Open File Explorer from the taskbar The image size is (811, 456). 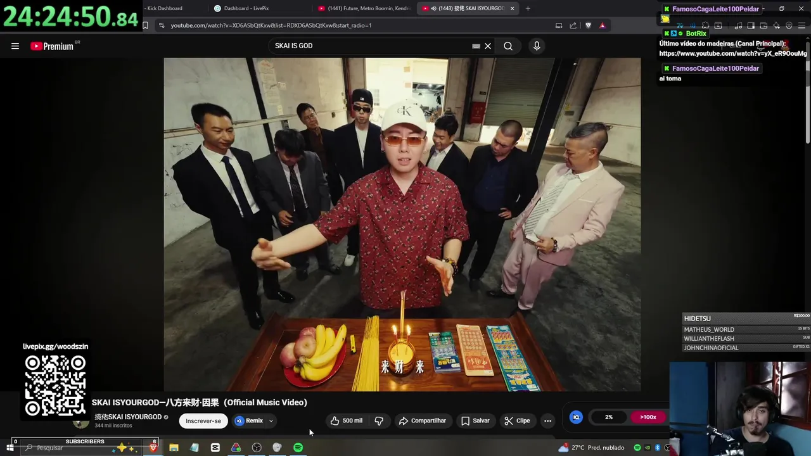pos(174,448)
